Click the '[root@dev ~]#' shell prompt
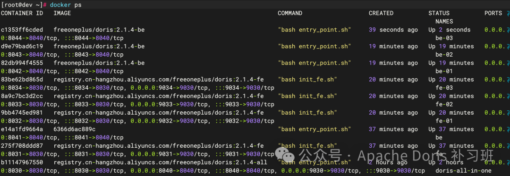 click(x=24, y=5)
